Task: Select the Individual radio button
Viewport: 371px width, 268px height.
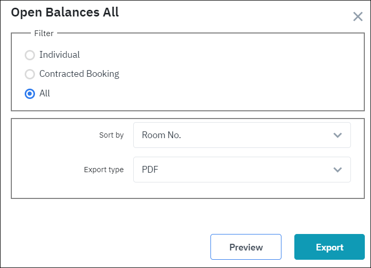Action: 30,55
